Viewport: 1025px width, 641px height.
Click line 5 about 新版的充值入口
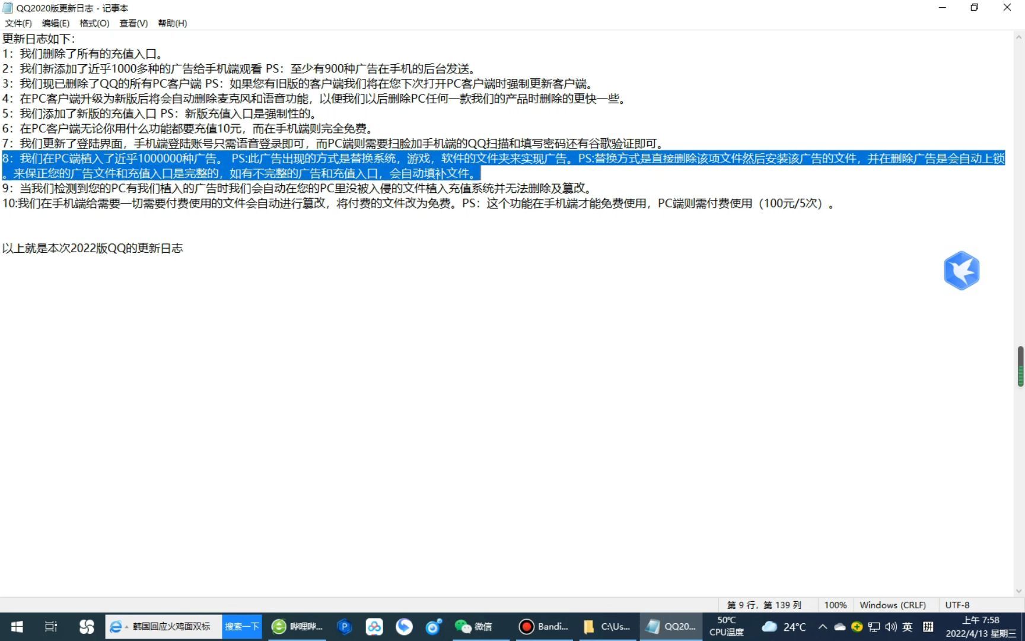point(161,113)
